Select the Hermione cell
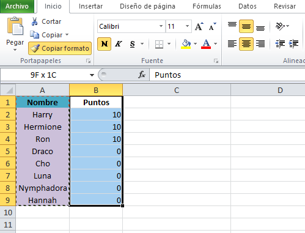 click(42, 127)
